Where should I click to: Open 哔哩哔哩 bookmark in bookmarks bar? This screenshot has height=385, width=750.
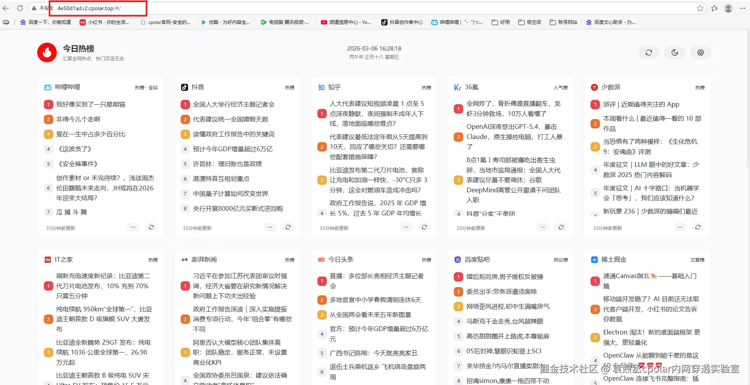(457, 22)
